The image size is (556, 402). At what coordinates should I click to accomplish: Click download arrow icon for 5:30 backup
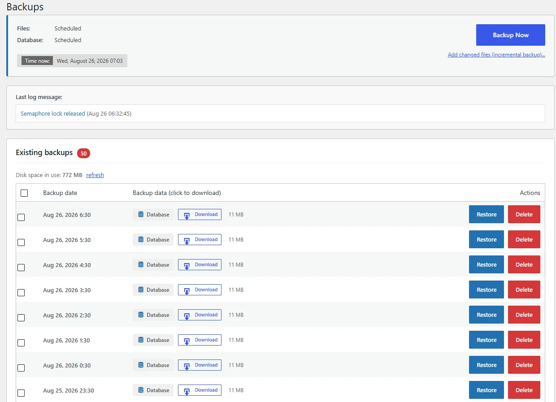(187, 241)
